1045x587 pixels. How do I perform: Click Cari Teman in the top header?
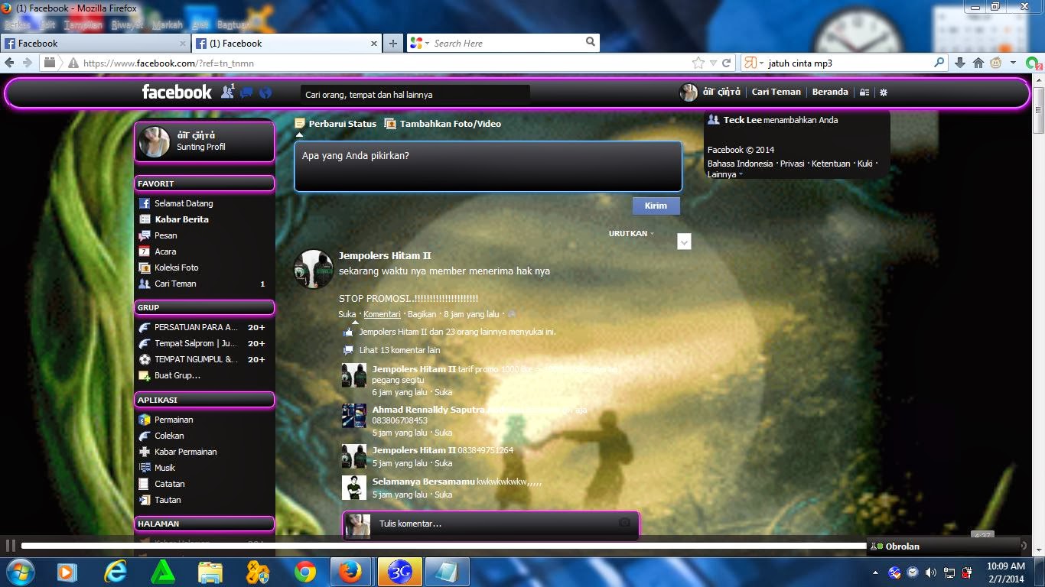pos(776,92)
